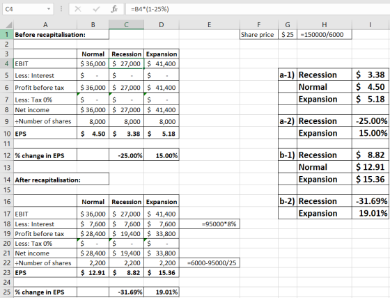390x298 pixels.
Task: Click 'Expansion' header in row 3
Action: pos(162,54)
